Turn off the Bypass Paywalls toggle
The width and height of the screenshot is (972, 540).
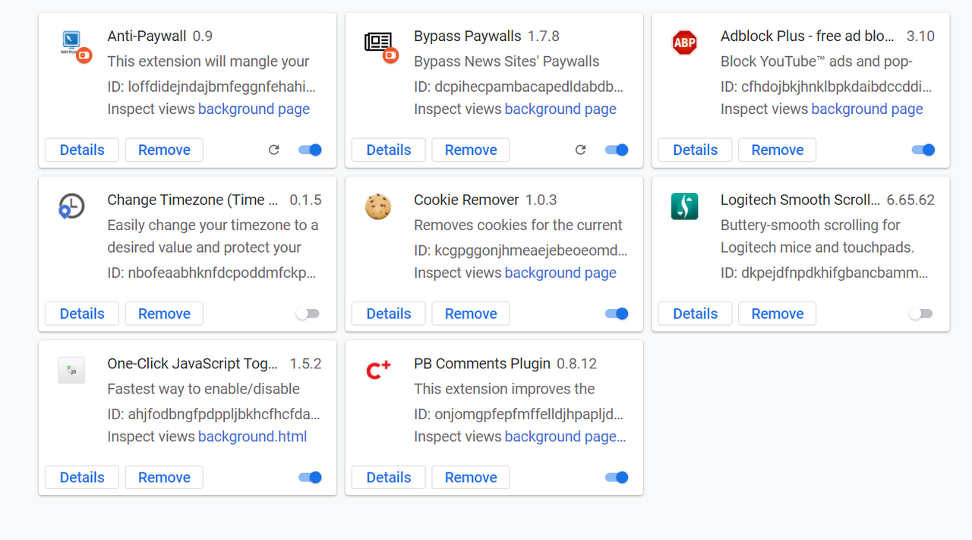click(x=617, y=150)
